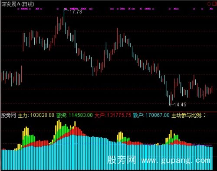Click the 14.45 low price label
This screenshot has height=171, width=217.
[x=180, y=104]
